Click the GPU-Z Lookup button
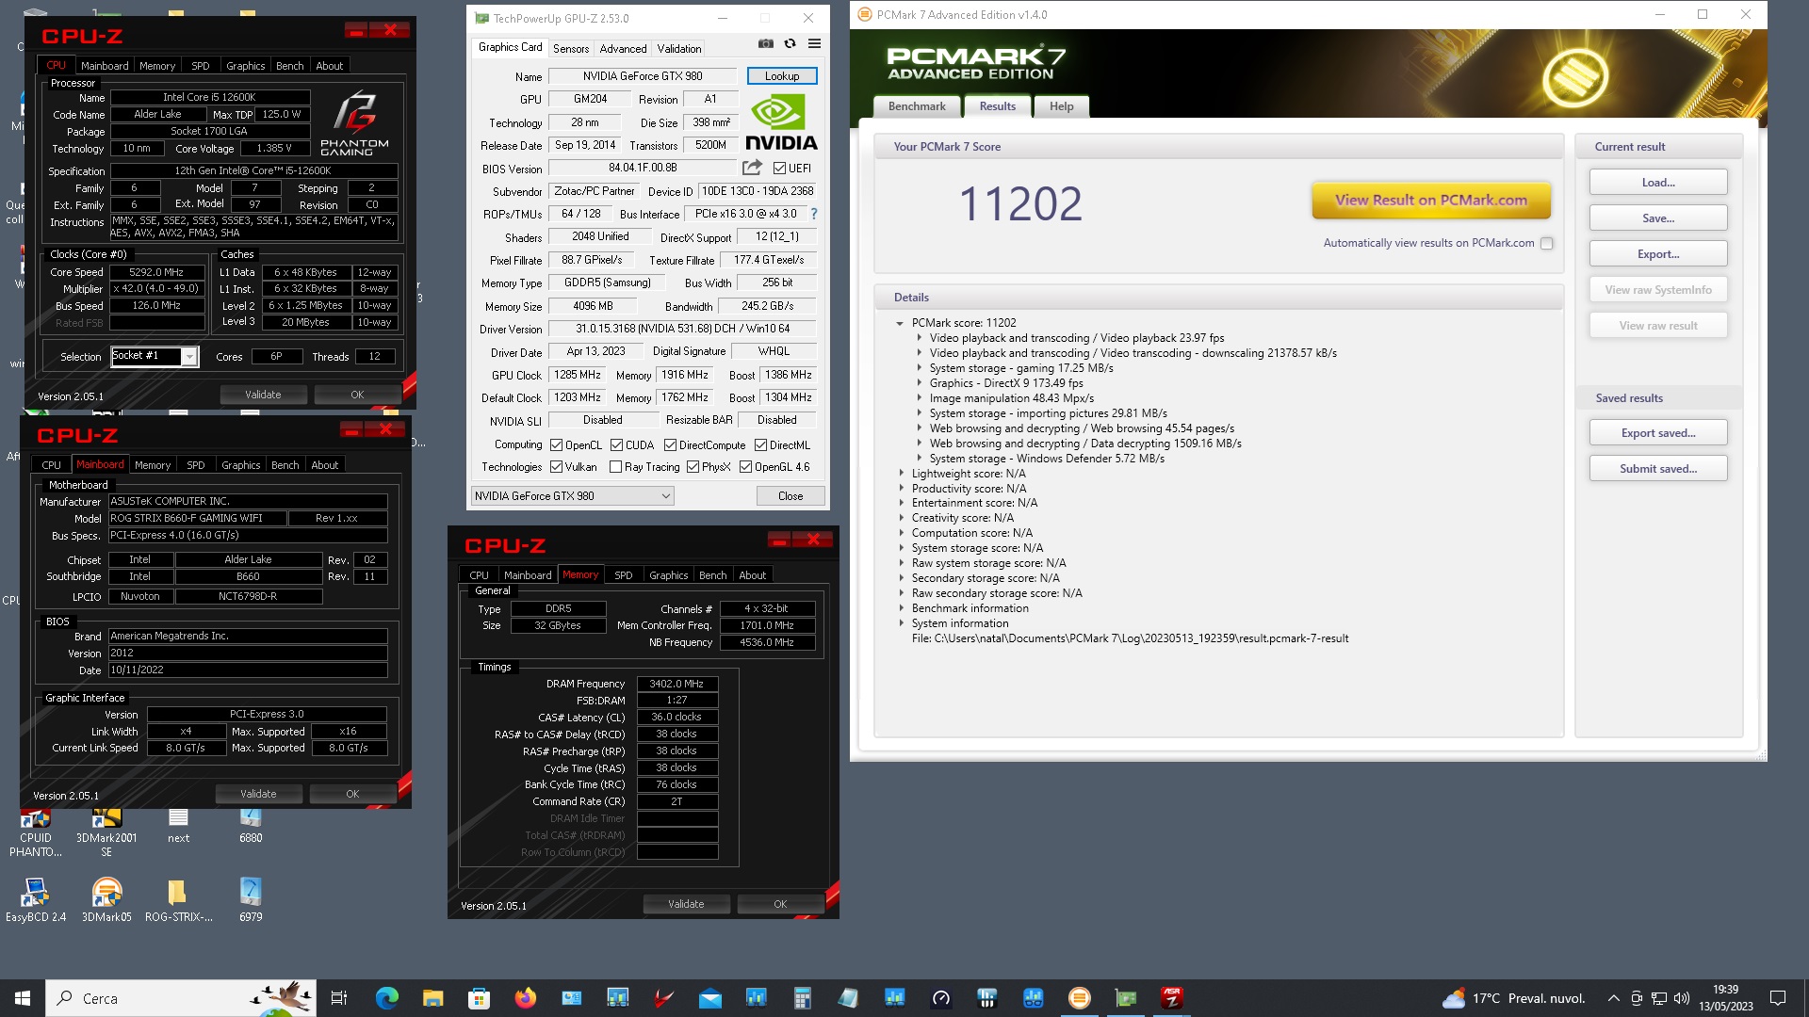Screen dimensions: 1809x1017 [x=782, y=76]
